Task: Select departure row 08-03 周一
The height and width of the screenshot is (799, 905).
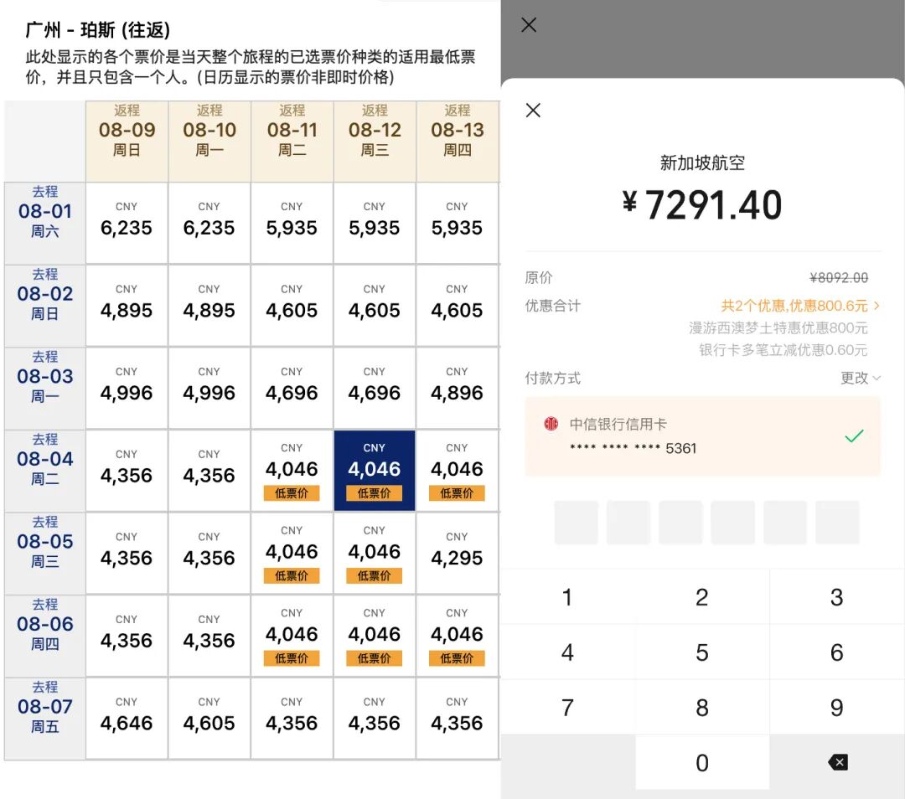Action: (45, 389)
